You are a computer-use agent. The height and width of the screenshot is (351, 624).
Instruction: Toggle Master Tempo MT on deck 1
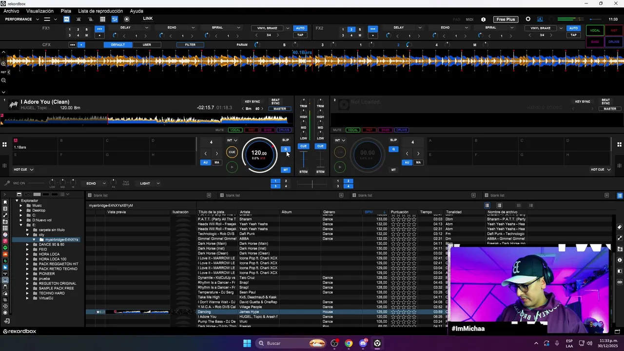(x=286, y=170)
